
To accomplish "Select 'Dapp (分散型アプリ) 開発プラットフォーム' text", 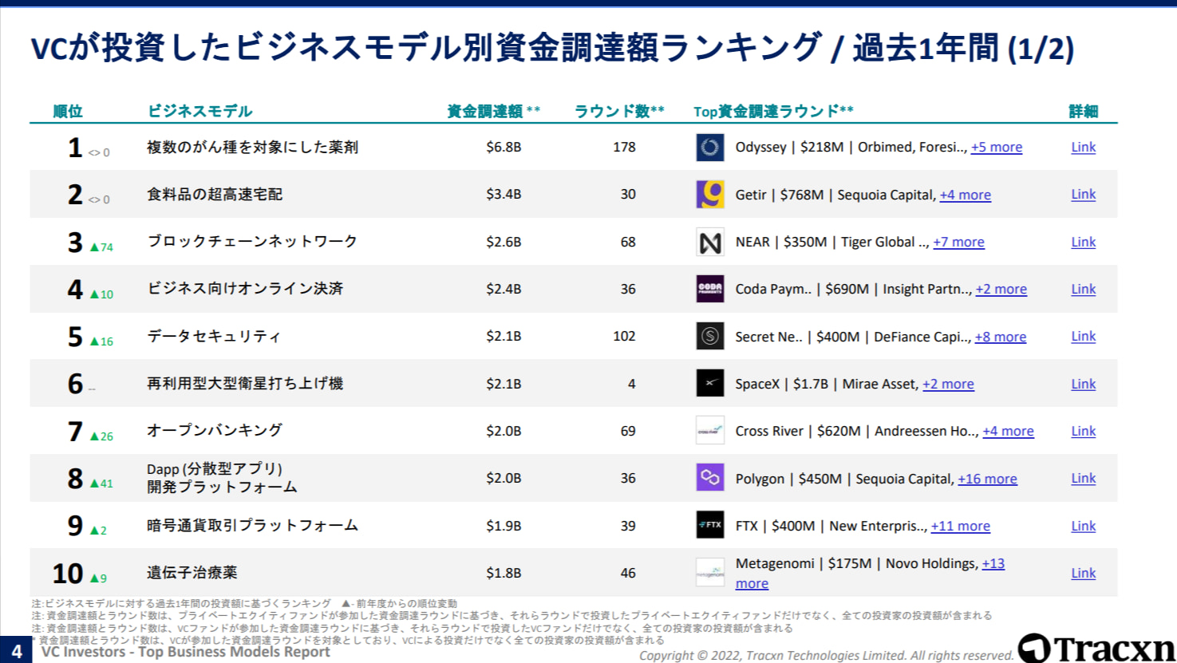I will pyautogui.click(x=222, y=478).
